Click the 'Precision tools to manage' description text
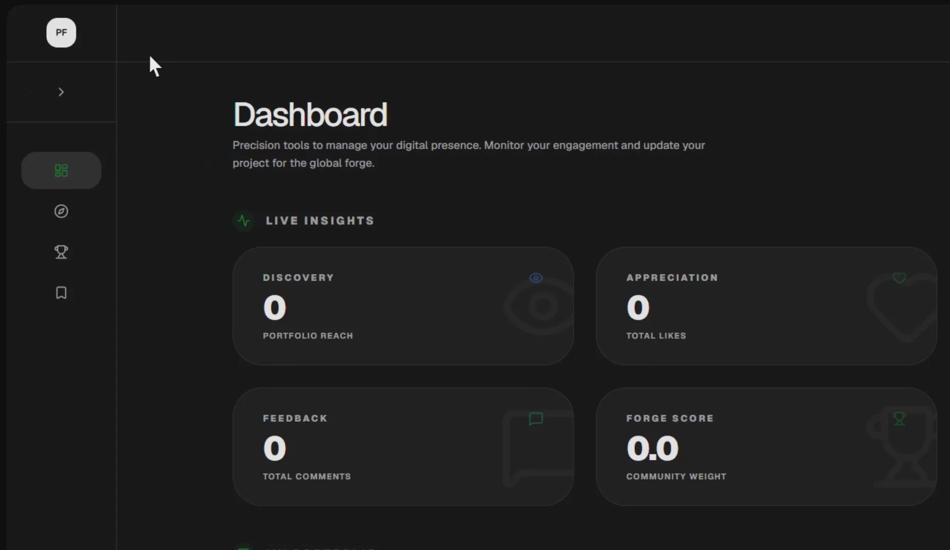 [x=469, y=154]
